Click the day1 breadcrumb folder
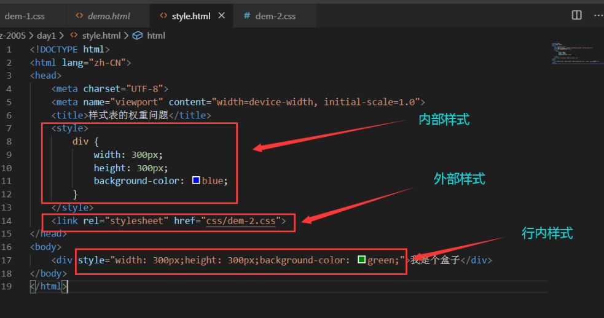Image resolution: width=604 pixels, height=318 pixels. 46,36
